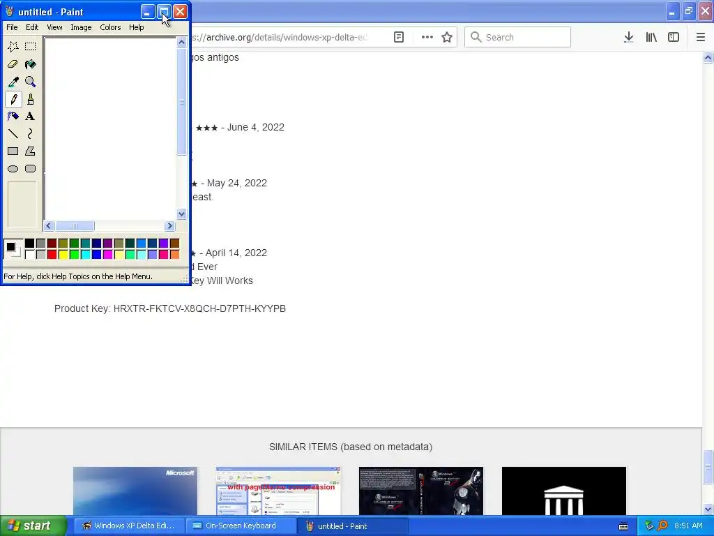Select the Rounded Rectangle tool
Viewport: 714px width, 536px height.
(31, 169)
